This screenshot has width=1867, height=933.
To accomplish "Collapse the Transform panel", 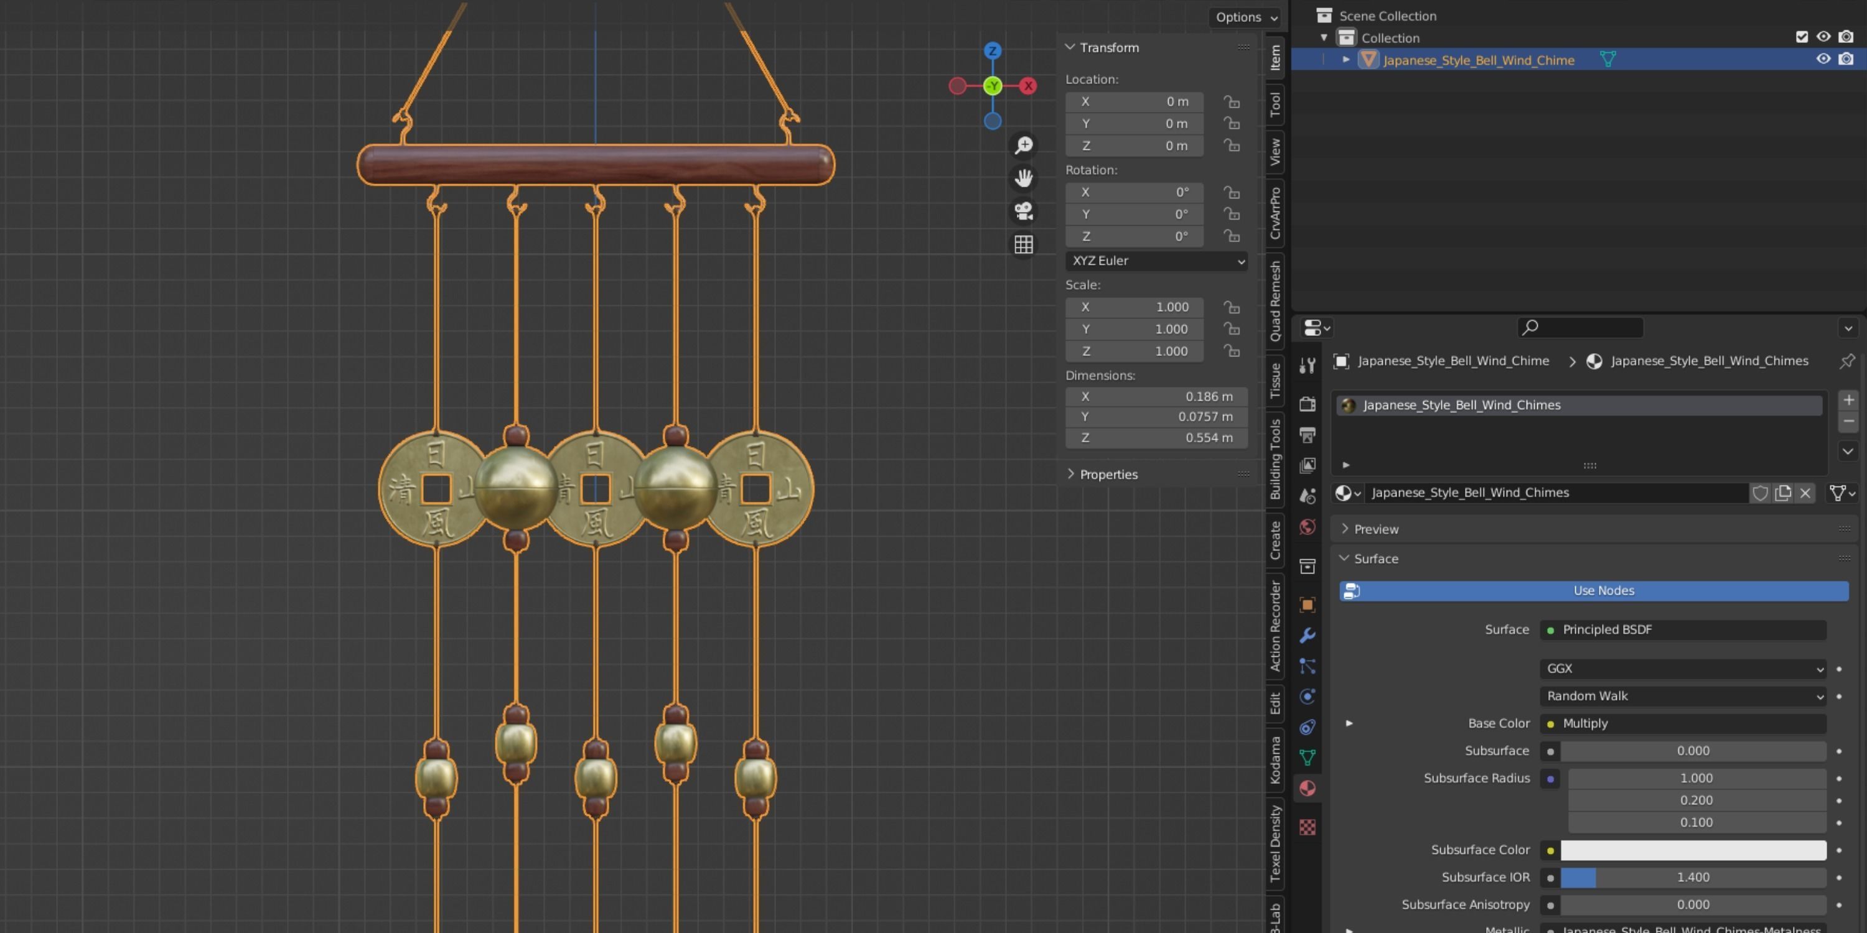I will (x=1070, y=47).
